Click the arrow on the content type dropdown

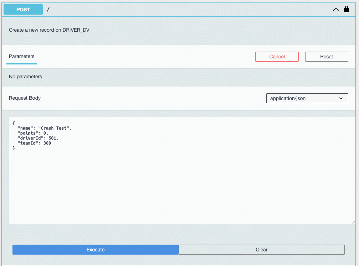pyautogui.click(x=341, y=98)
